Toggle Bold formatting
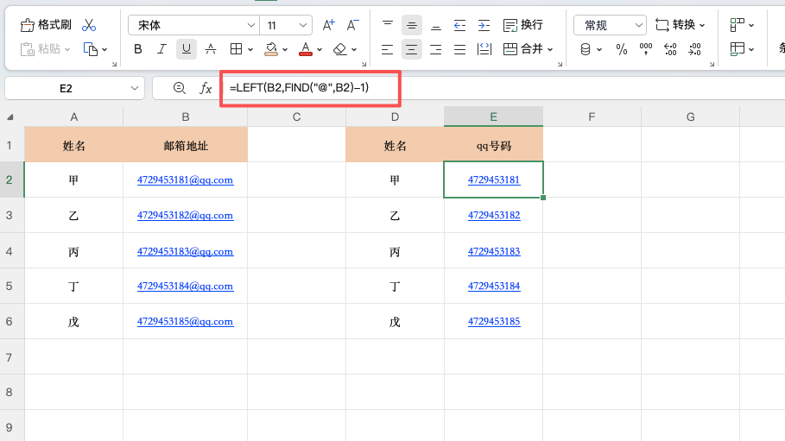This screenshot has height=441, width=785. pyautogui.click(x=138, y=49)
